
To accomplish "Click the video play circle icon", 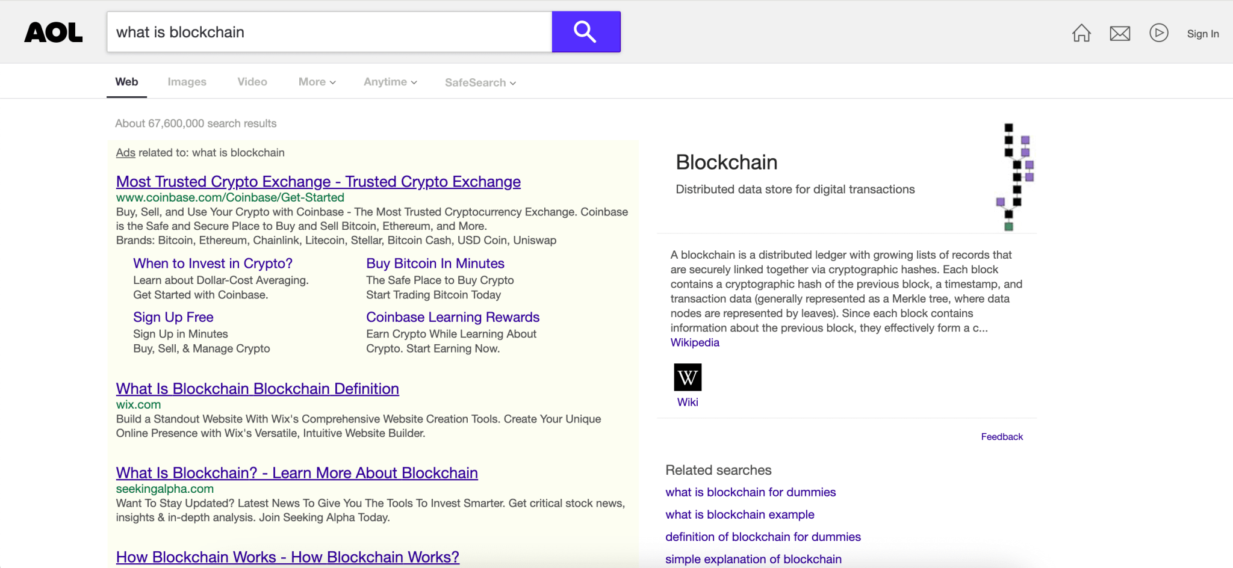I will pos(1158,33).
